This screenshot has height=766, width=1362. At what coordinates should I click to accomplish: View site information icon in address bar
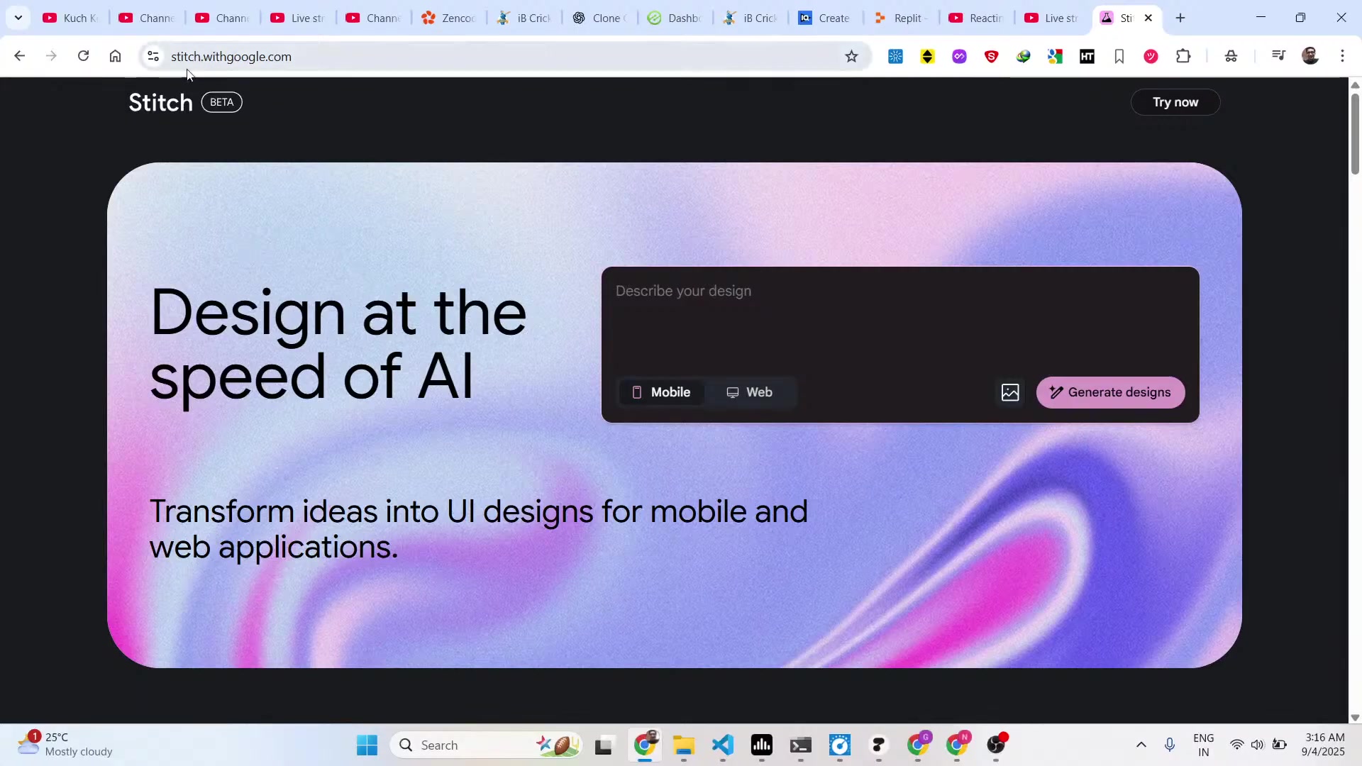coord(153,56)
